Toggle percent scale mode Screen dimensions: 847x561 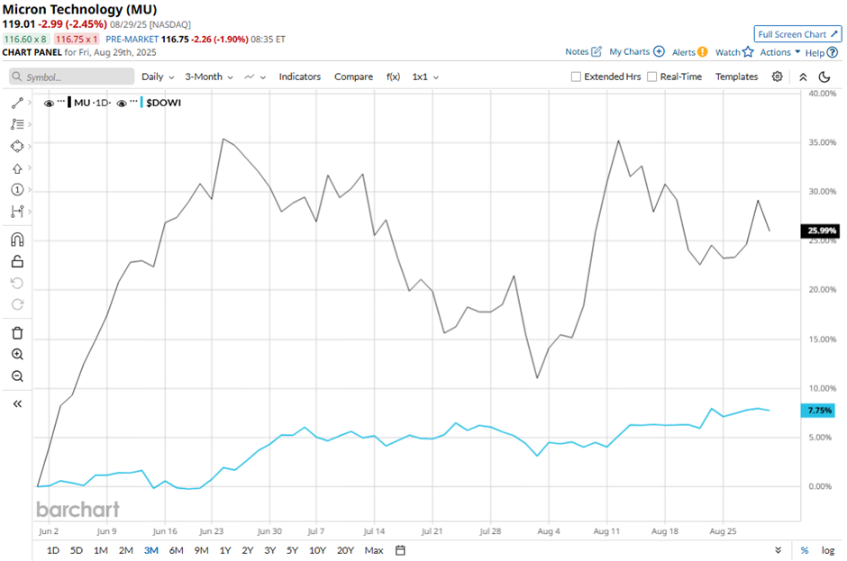pyautogui.click(x=805, y=550)
